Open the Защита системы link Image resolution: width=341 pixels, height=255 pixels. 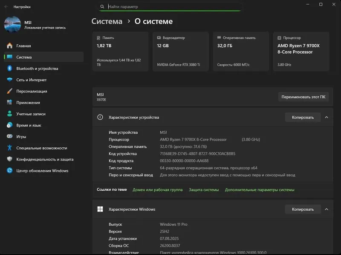pyautogui.click(x=204, y=189)
